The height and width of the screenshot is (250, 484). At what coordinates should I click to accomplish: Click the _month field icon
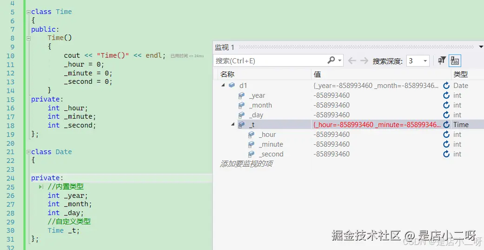tap(242, 105)
